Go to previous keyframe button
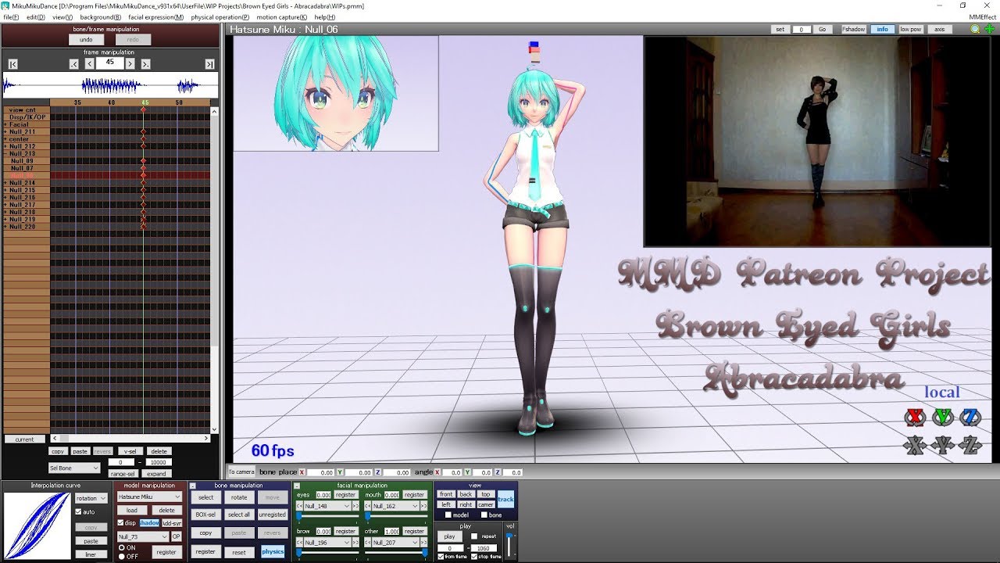The width and height of the screenshot is (1000, 563). (73, 64)
